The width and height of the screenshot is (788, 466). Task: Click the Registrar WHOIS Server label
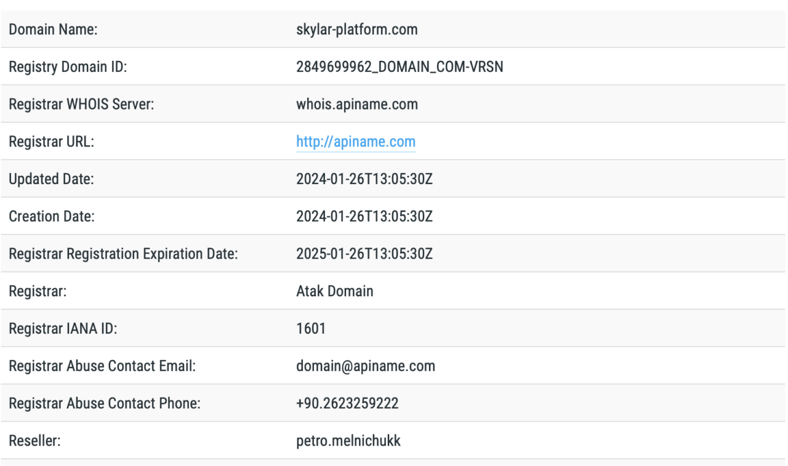(81, 105)
